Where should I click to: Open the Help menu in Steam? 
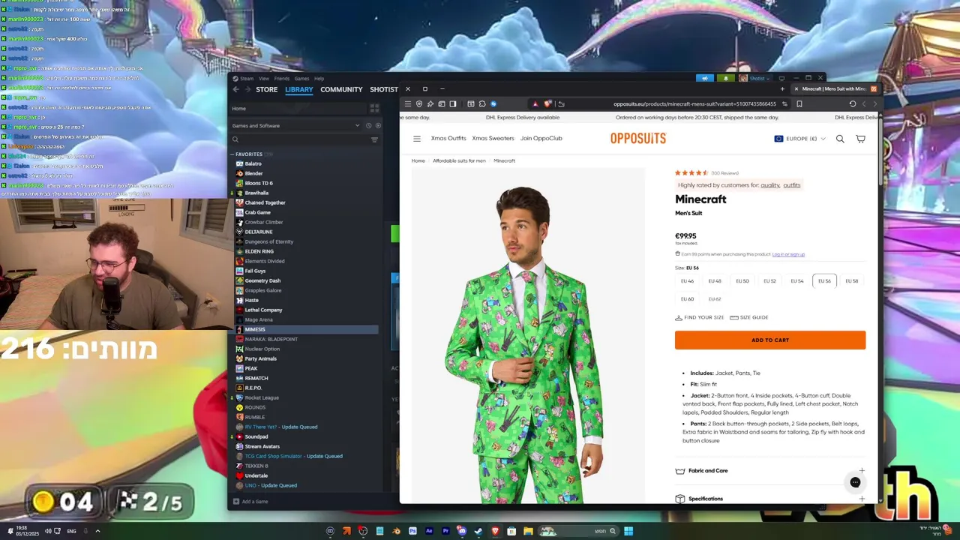pos(319,79)
